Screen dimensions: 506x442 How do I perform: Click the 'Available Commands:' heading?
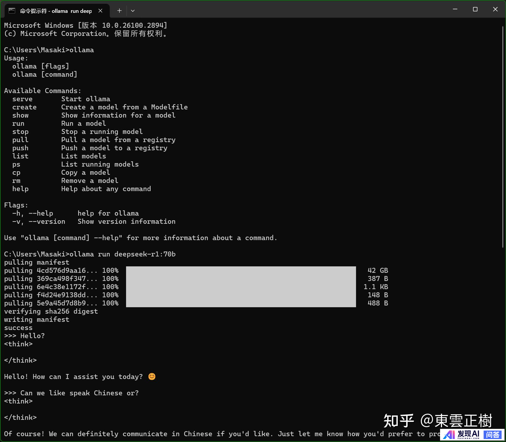click(x=43, y=91)
